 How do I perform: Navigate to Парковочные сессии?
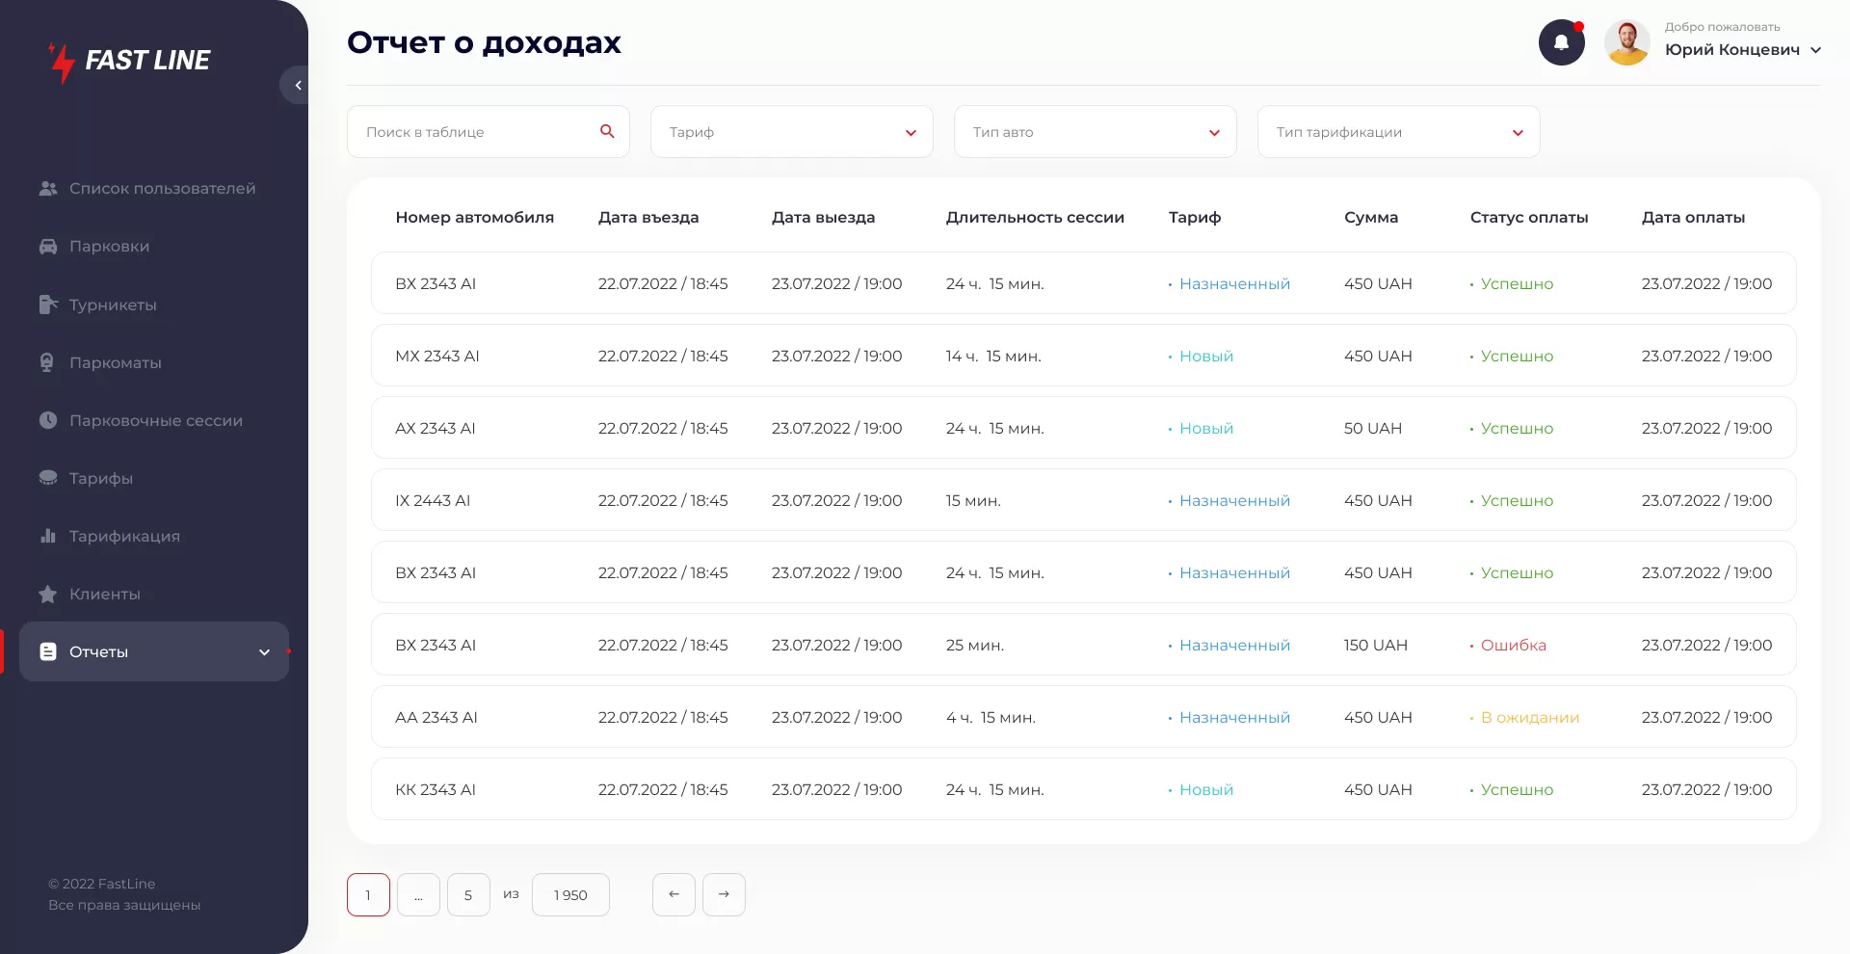coord(155,421)
